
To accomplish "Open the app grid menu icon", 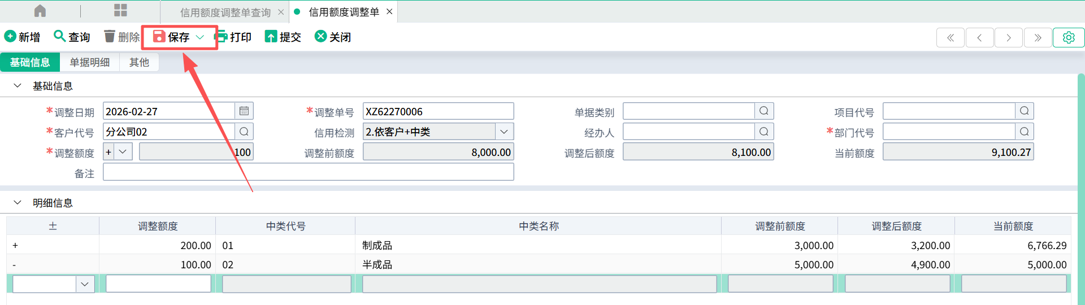I will (120, 11).
